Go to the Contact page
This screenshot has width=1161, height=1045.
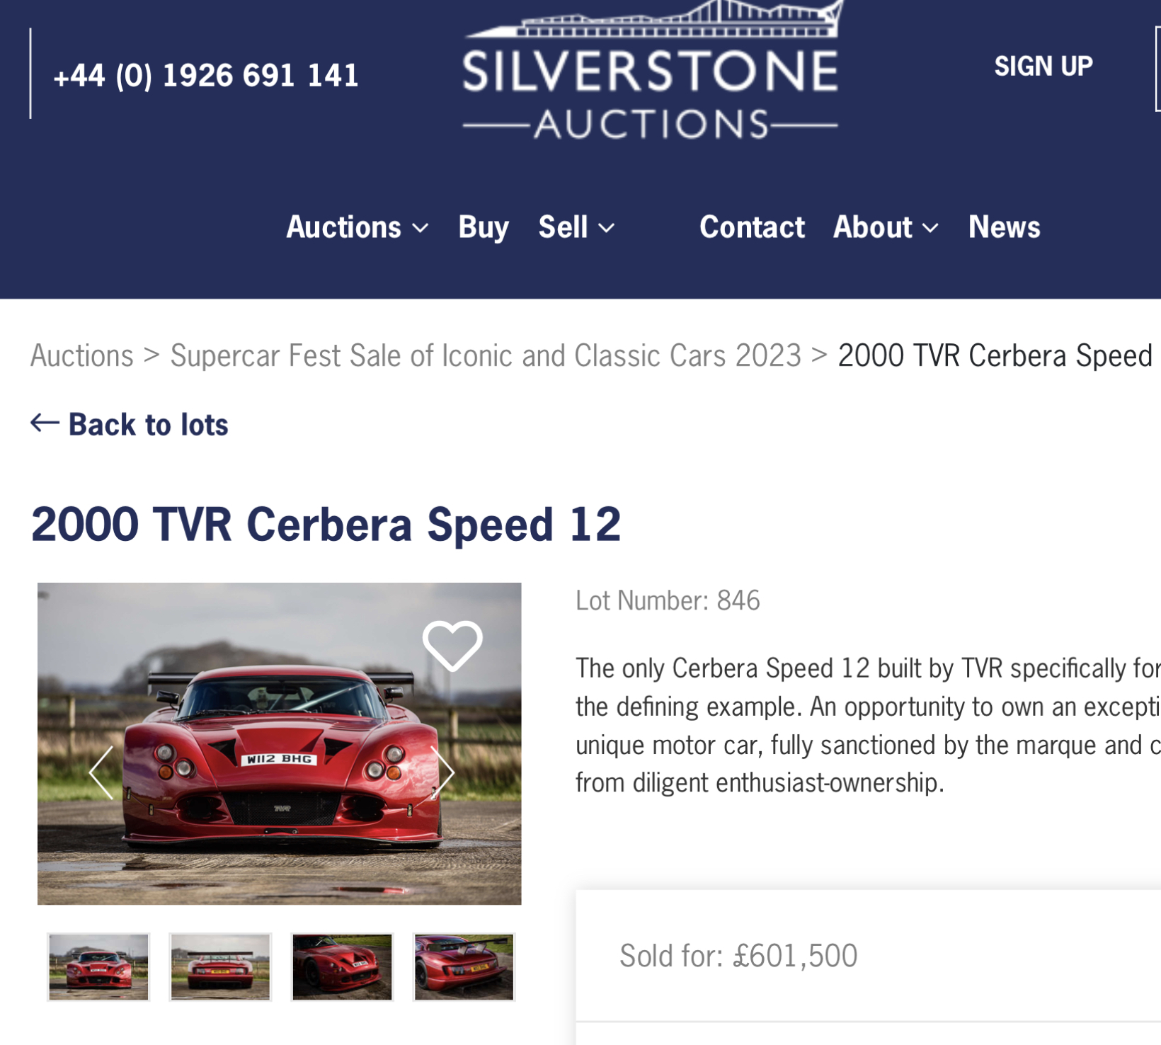coord(752,227)
